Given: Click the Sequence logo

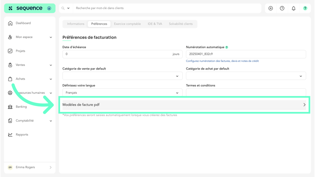Looking at the screenshot, I should tap(25, 8).
